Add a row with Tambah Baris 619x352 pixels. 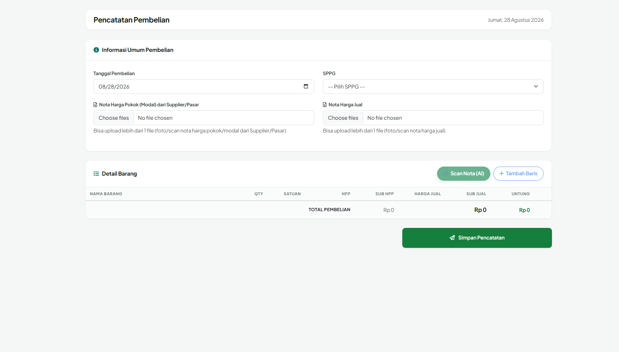(x=518, y=173)
